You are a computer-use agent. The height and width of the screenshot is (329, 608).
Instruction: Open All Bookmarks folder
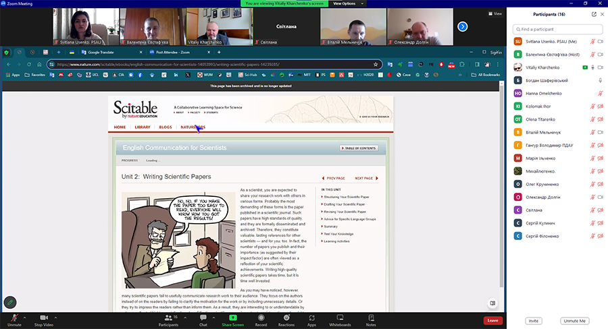[486, 75]
